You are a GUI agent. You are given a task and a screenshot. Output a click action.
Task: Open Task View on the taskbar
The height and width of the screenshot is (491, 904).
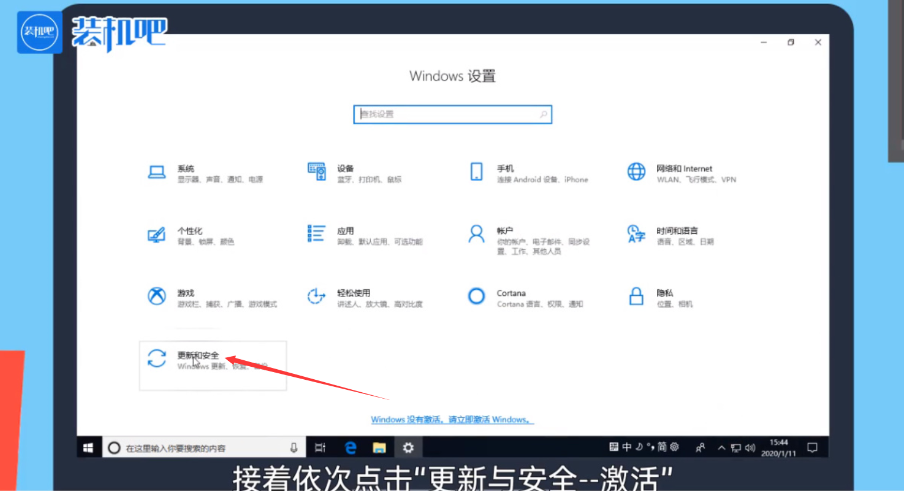coord(320,448)
